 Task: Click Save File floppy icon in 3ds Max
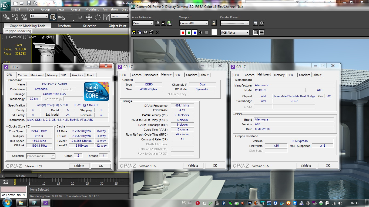(x=29, y=3)
